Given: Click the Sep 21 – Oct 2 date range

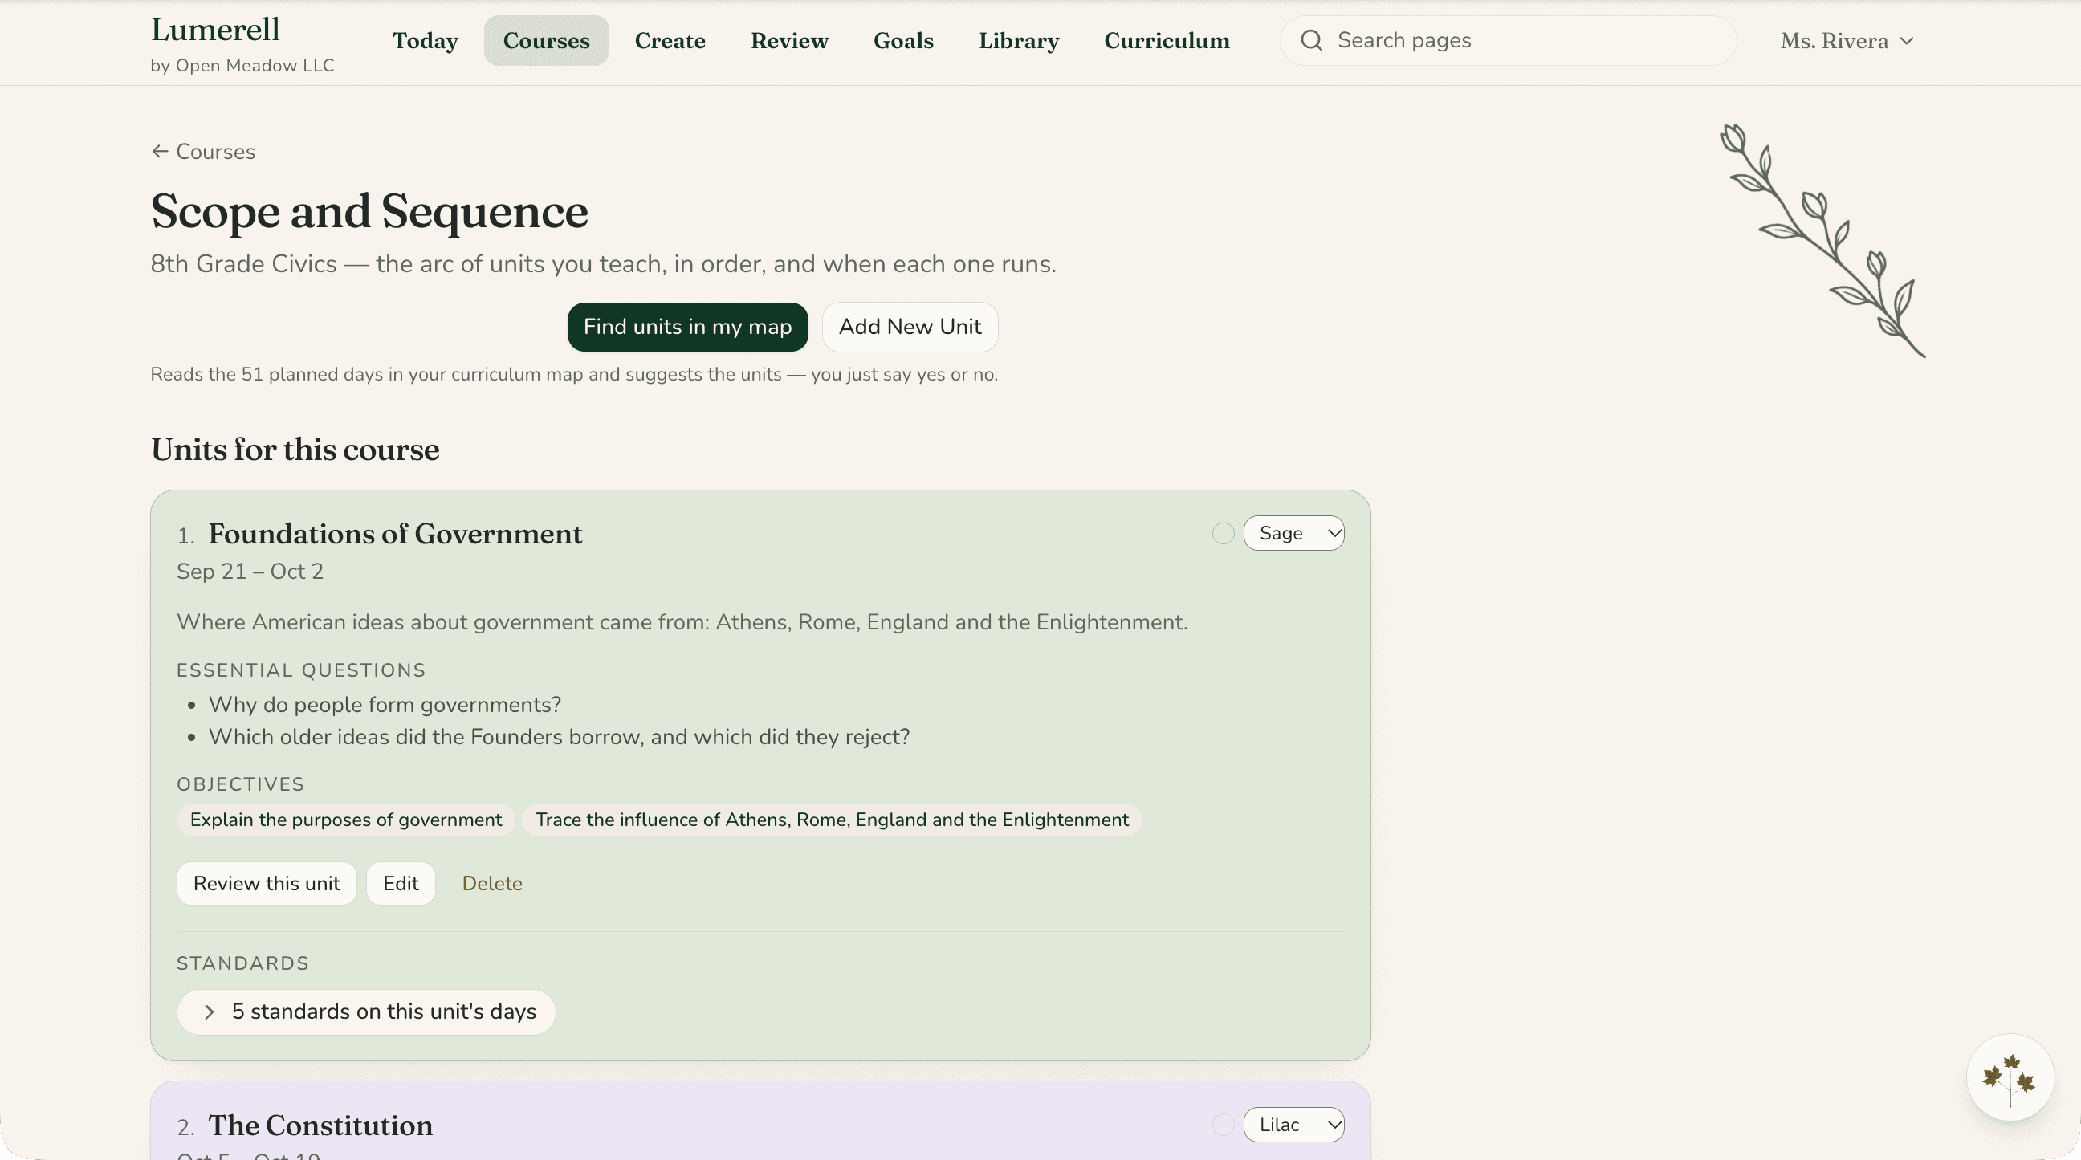Looking at the screenshot, I should click(x=250, y=571).
